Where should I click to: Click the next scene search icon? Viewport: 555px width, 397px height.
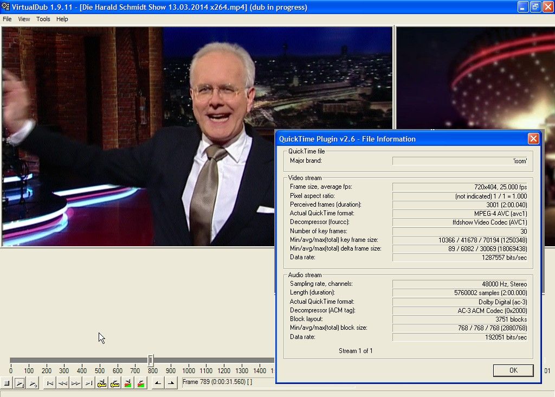pyautogui.click(x=141, y=383)
